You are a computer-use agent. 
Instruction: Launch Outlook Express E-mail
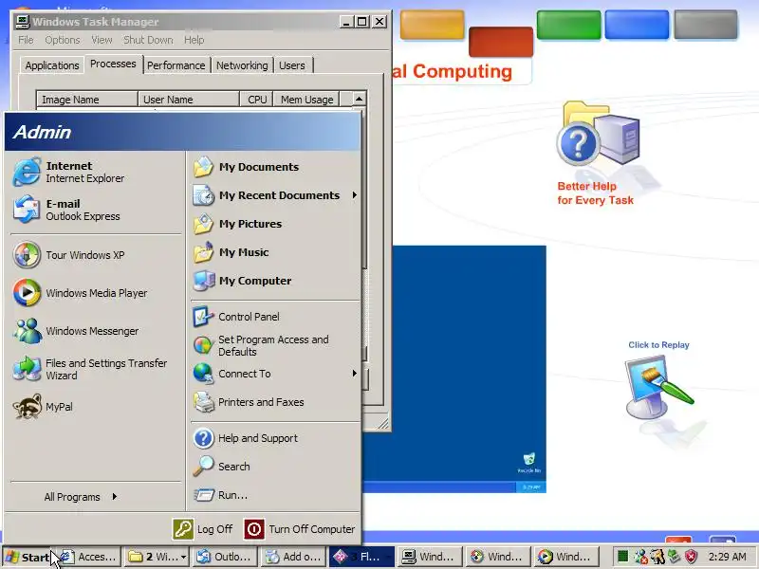96,210
